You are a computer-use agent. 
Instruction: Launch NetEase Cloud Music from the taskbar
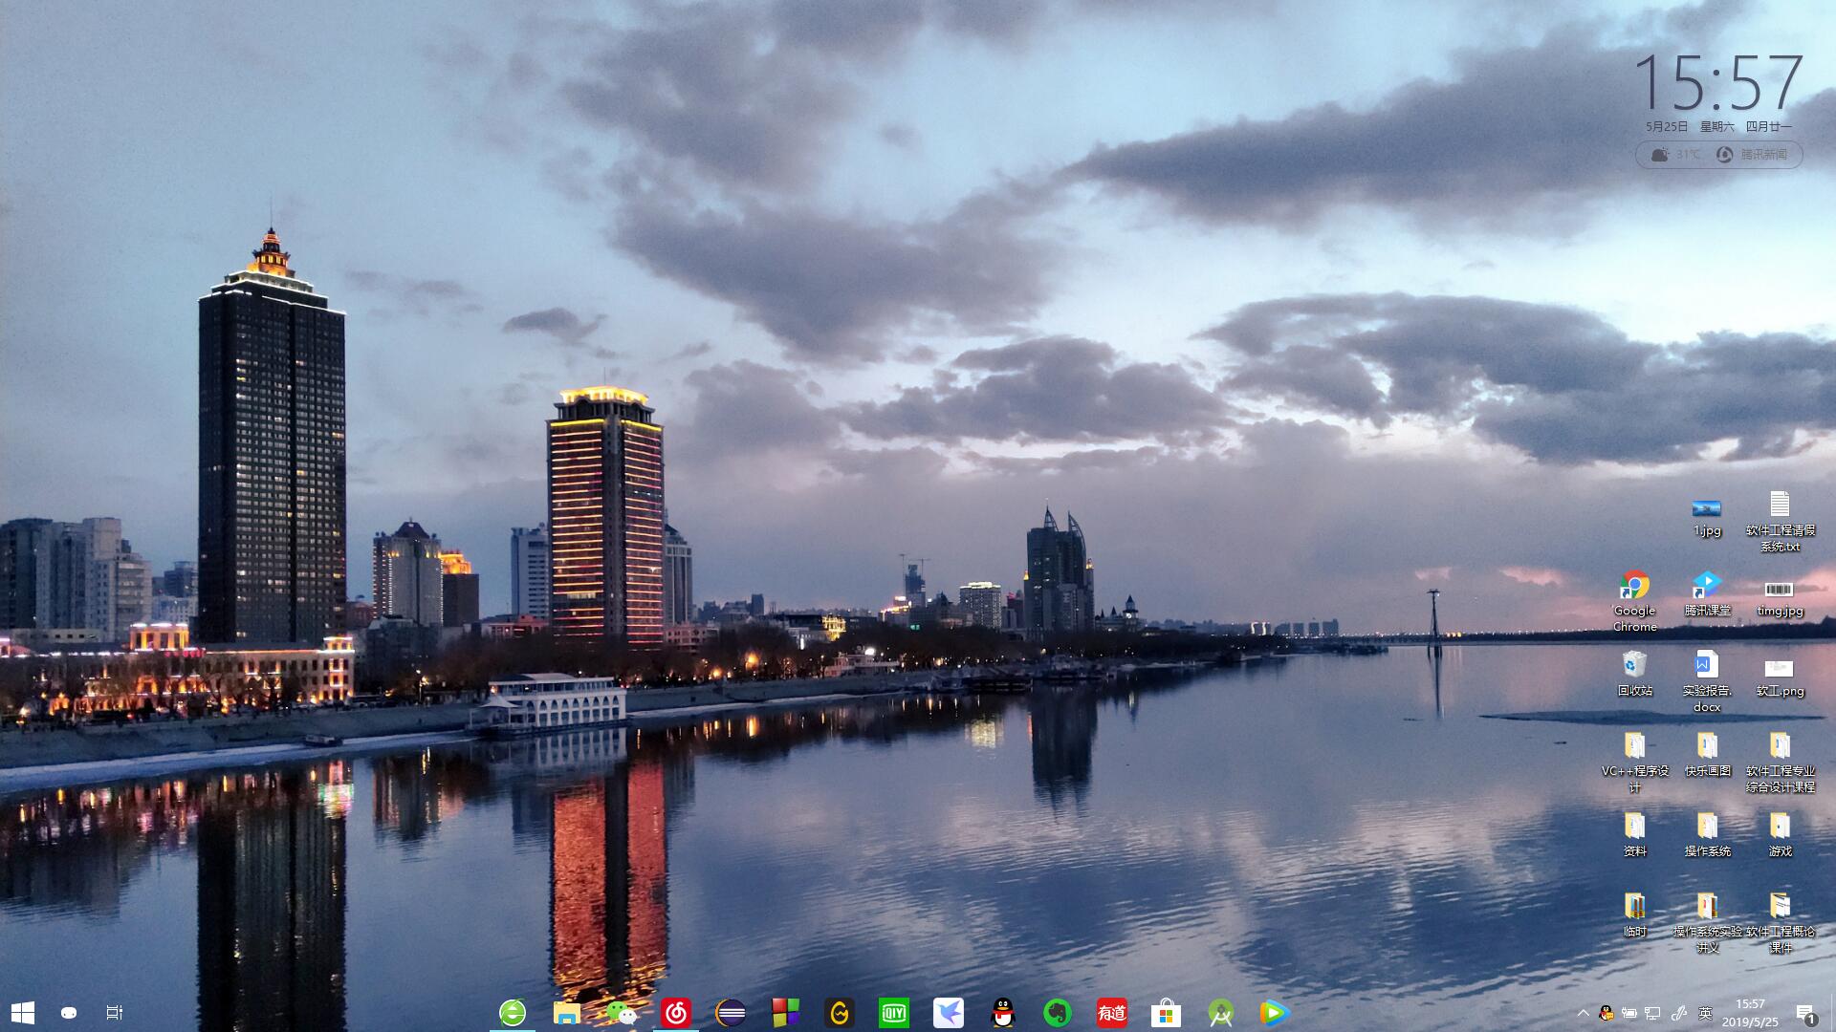point(677,1012)
